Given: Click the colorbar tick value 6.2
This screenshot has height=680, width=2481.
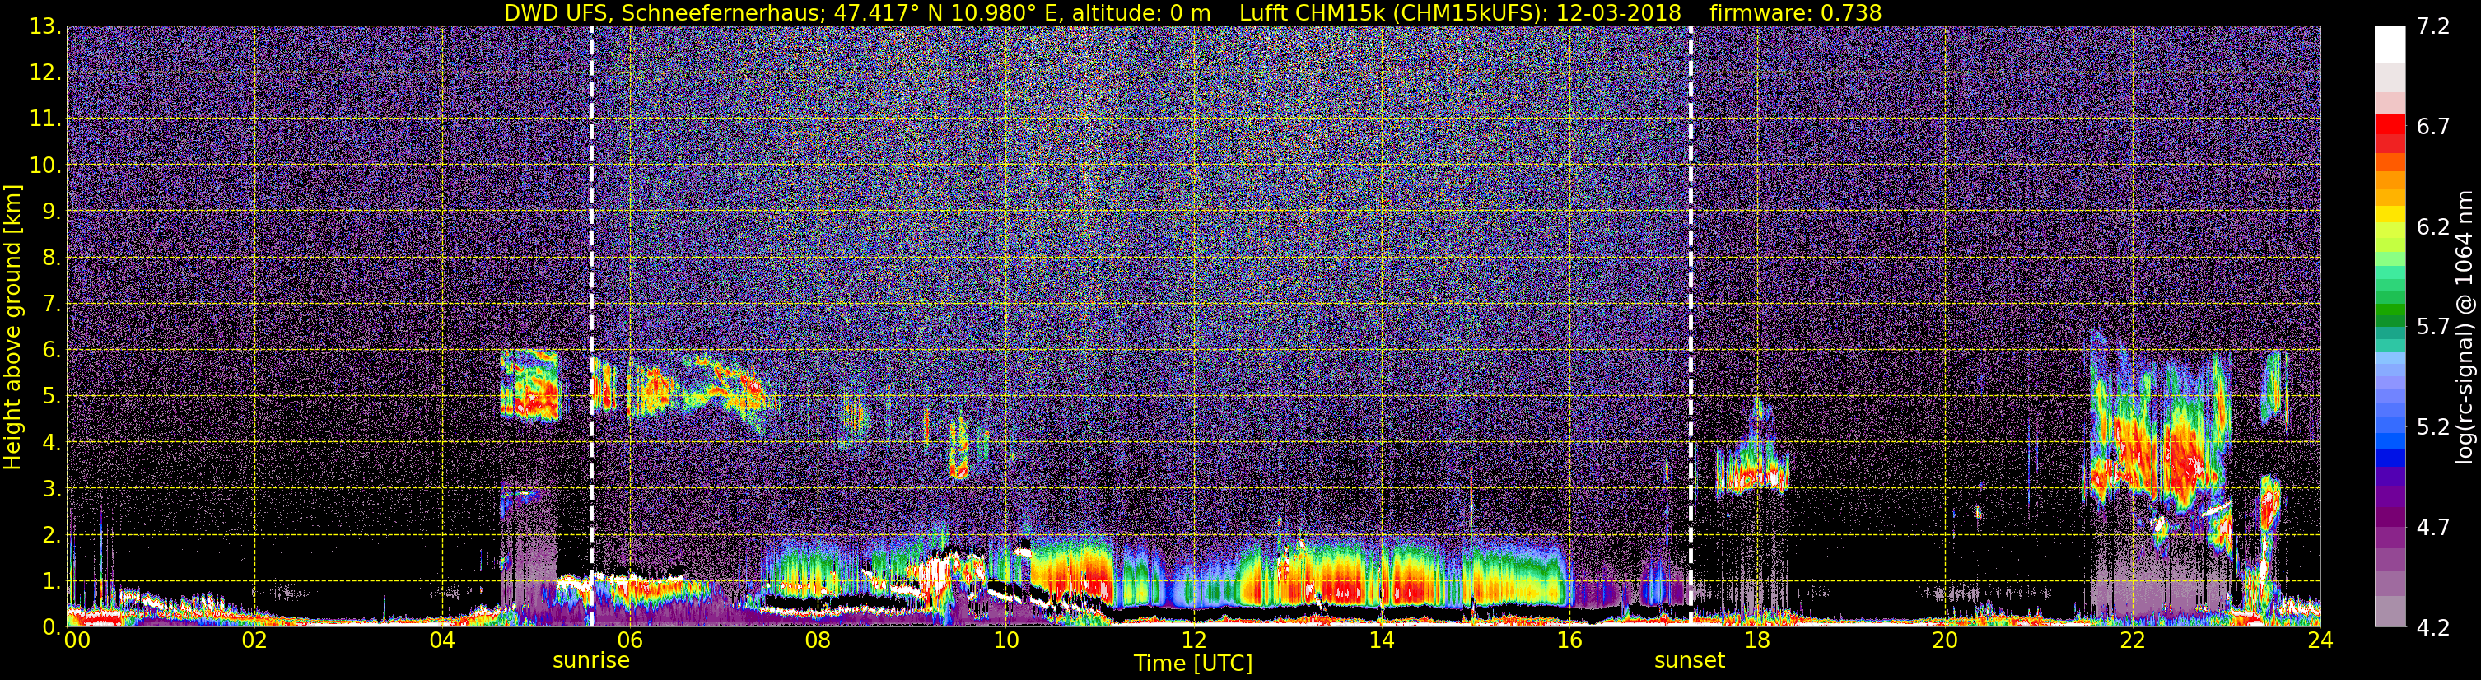Looking at the screenshot, I should pyautogui.click(x=2433, y=227).
